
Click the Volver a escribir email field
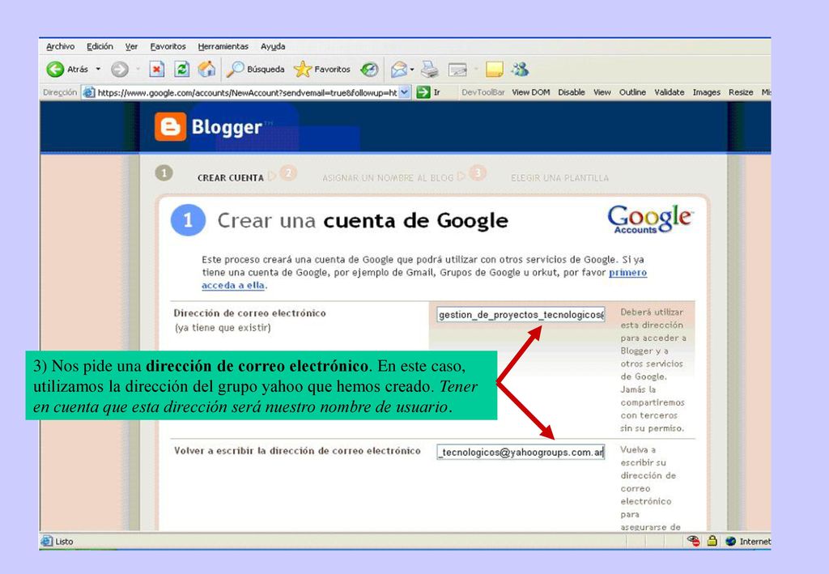521,453
